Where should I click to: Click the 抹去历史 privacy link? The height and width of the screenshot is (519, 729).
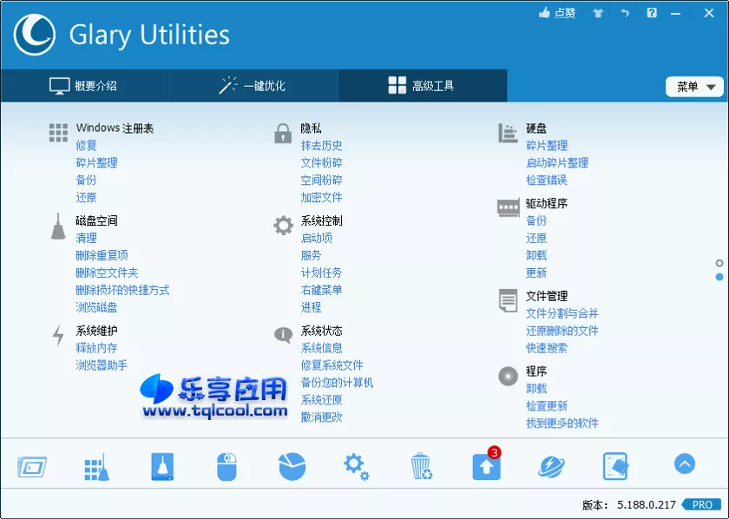pyautogui.click(x=322, y=145)
